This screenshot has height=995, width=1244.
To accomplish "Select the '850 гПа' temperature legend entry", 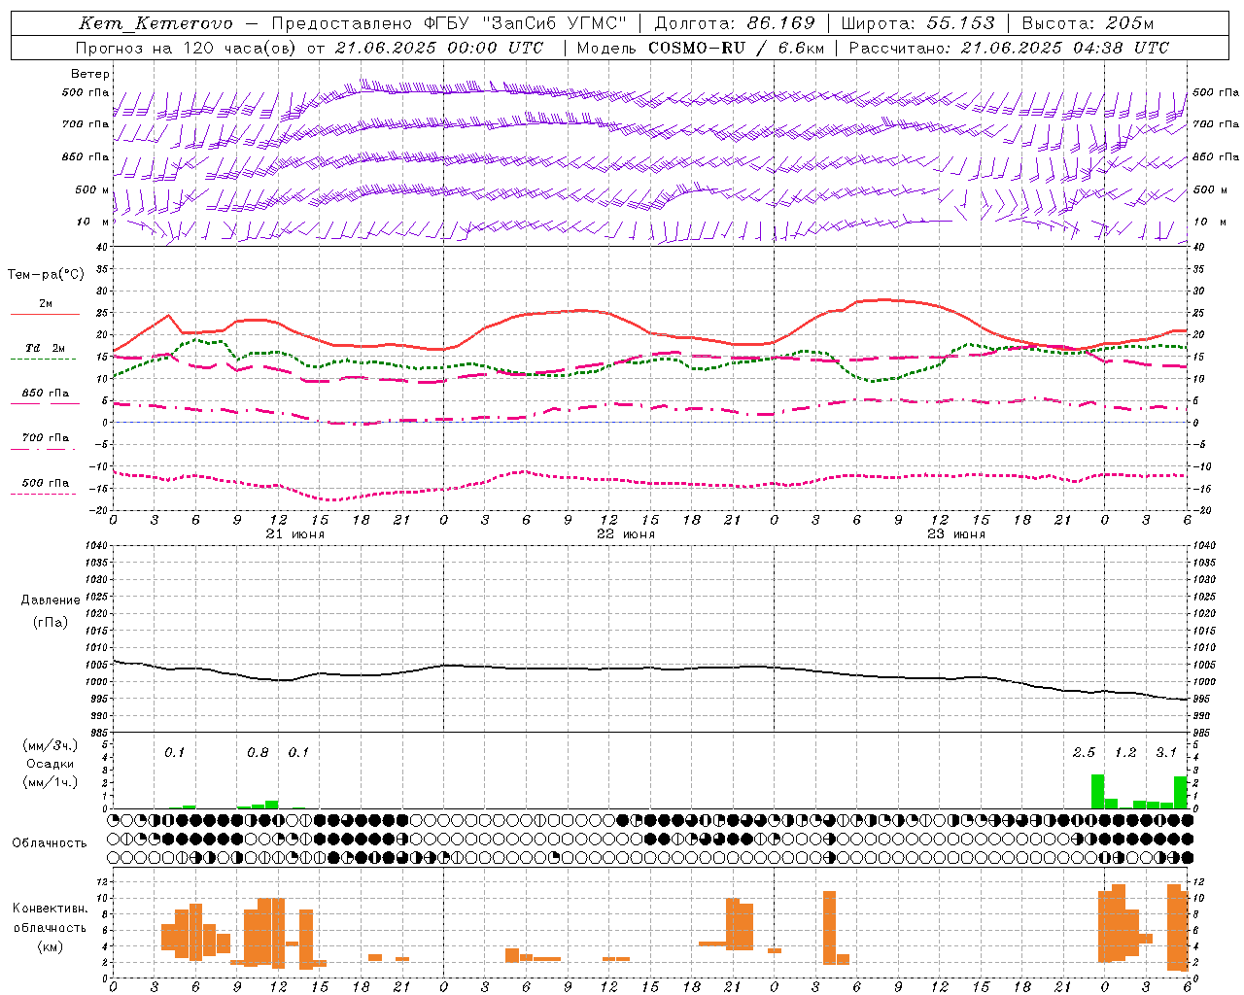I will coord(46,394).
